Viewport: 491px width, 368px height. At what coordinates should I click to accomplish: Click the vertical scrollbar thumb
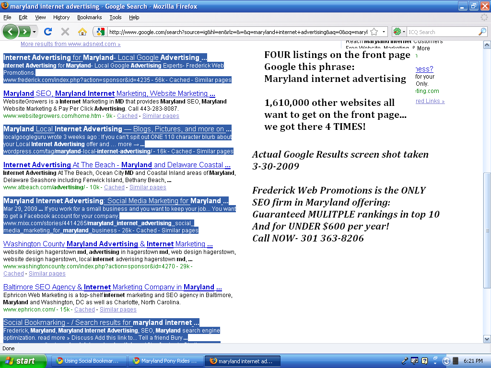pyautogui.click(x=487, y=230)
